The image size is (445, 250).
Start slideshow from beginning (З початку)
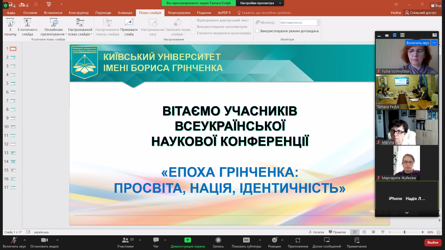(x=10, y=23)
